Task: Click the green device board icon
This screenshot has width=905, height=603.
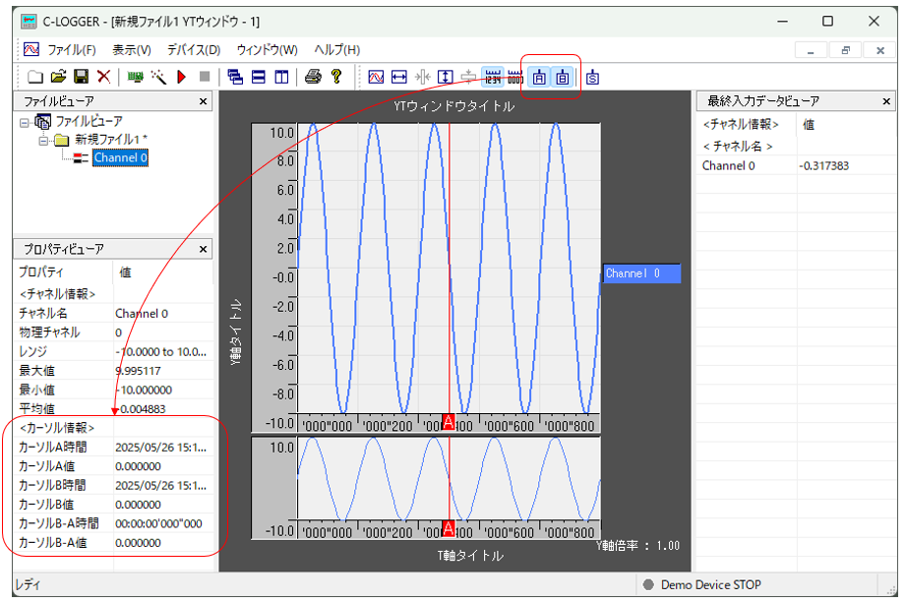Action: (136, 77)
